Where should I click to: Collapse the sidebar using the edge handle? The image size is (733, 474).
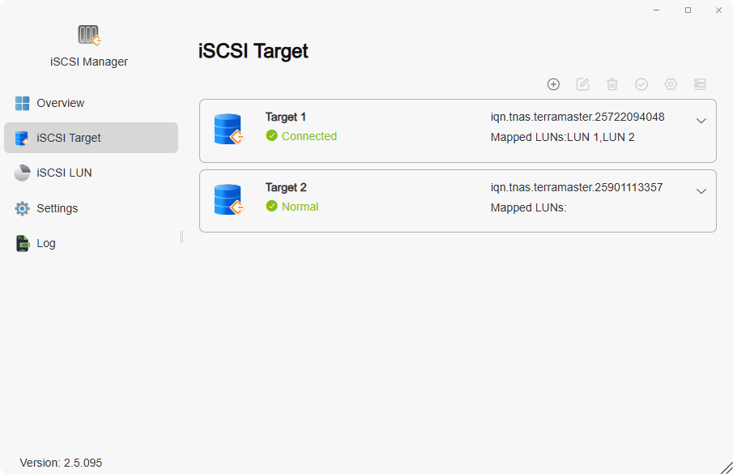coord(180,237)
